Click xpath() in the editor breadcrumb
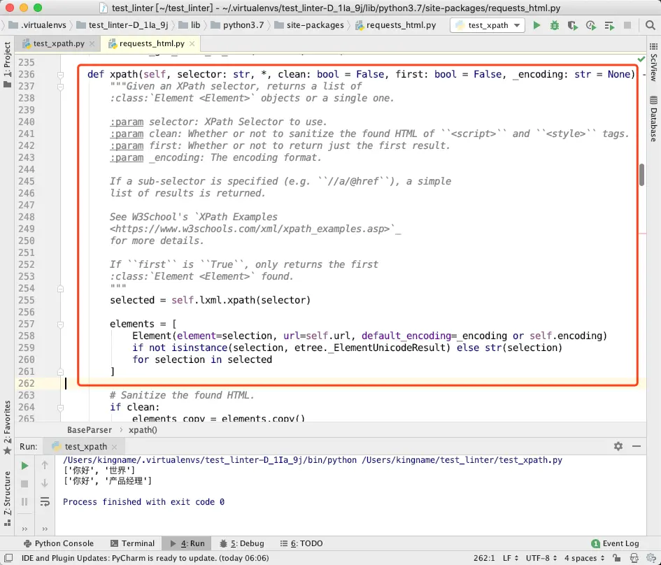The image size is (661, 565). point(143,430)
